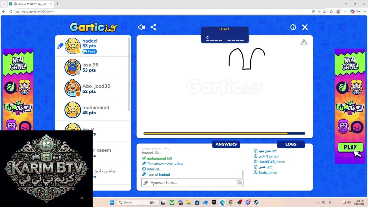Open Steam from taskbar
This screenshot has height=207, width=368.
(x=256, y=202)
